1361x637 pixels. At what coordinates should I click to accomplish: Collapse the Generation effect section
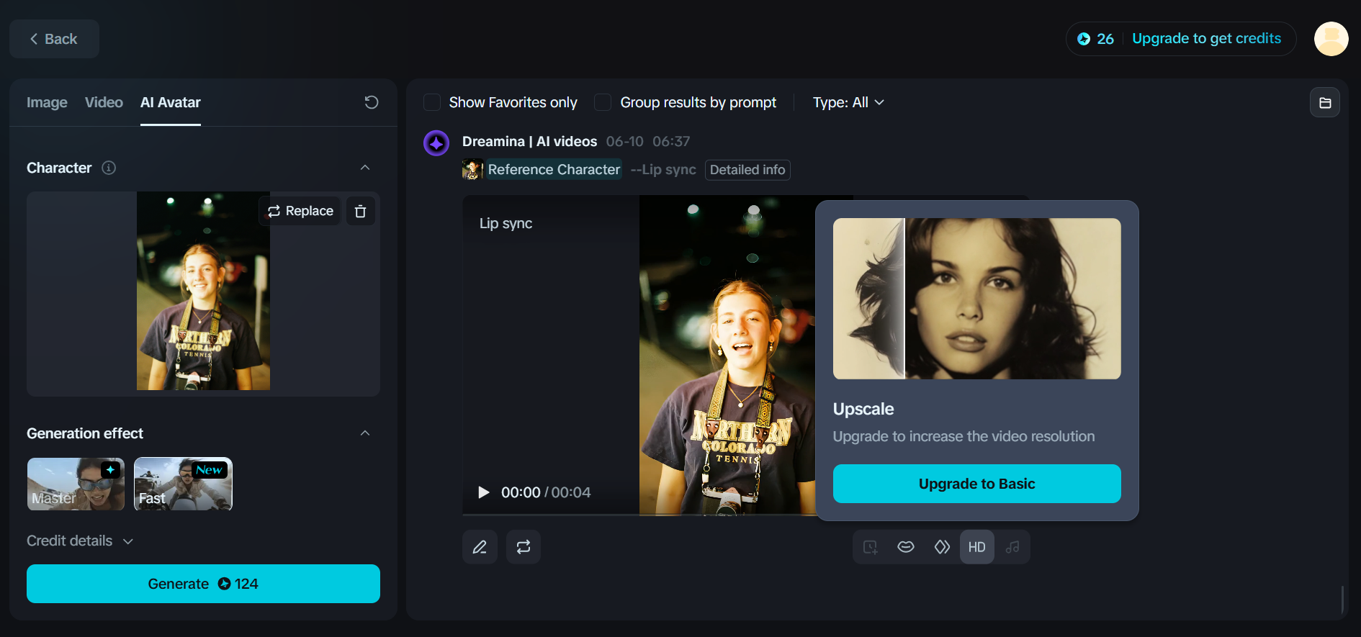(x=365, y=433)
